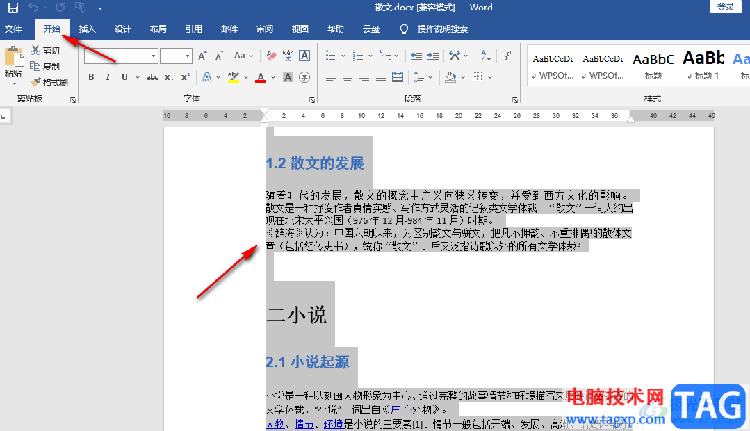Open the phonetic guide wén icon
Image resolution: width=750 pixels, height=431 pixels.
click(x=288, y=56)
